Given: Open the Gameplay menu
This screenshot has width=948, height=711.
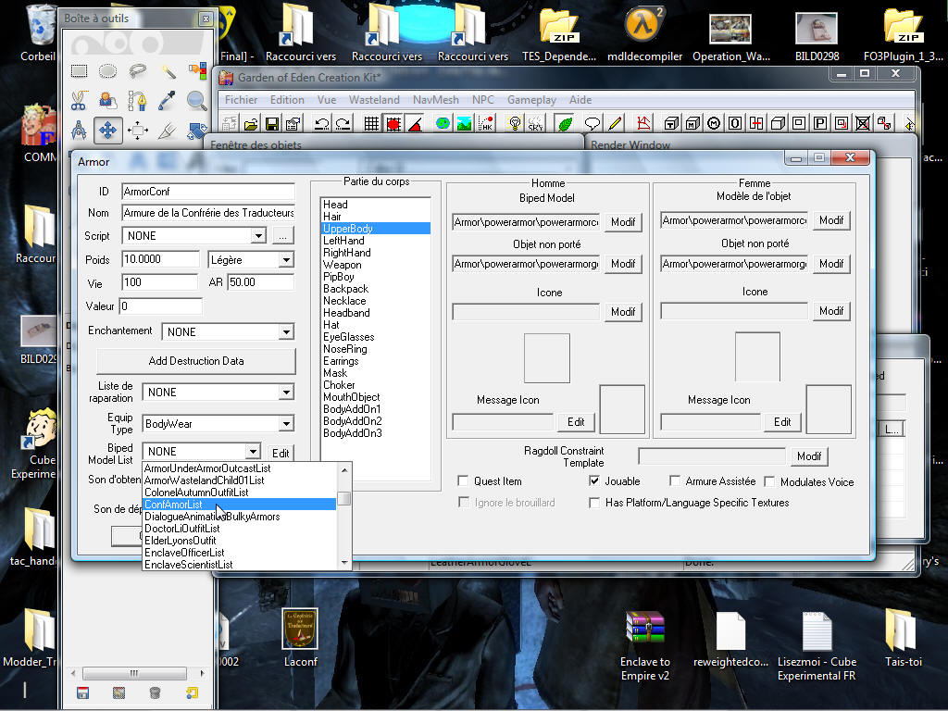Looking at the screenshot, I should [532, 100].
